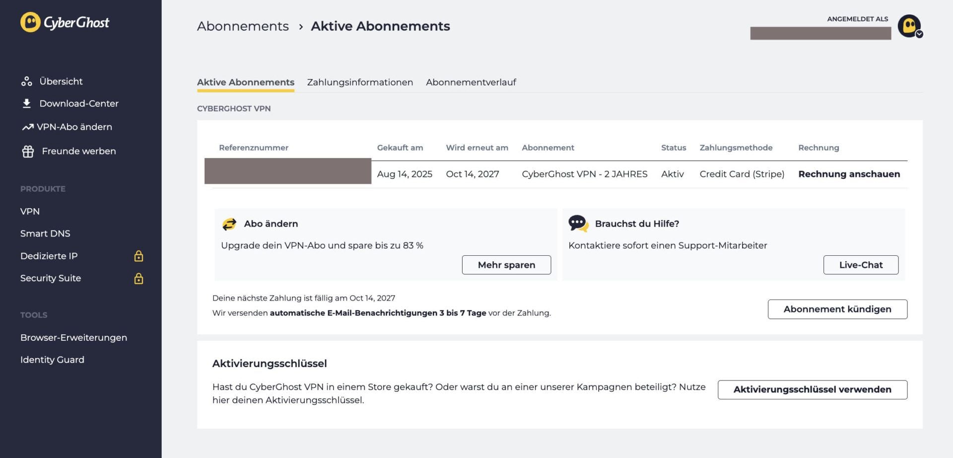
Task: Click the Brauchst du Hilfe? heading
Action: pos(637,224)
